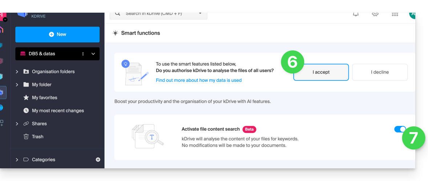Open the DB5 & datas three-dot menu
The height and width of the screenshot is (181, 428).
[x=83, y=54]
